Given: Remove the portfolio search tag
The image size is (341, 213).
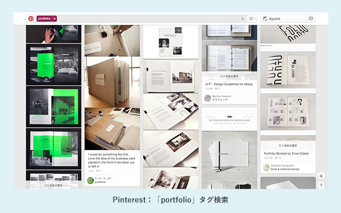Looking at the screenshot, I should (54, 19).
